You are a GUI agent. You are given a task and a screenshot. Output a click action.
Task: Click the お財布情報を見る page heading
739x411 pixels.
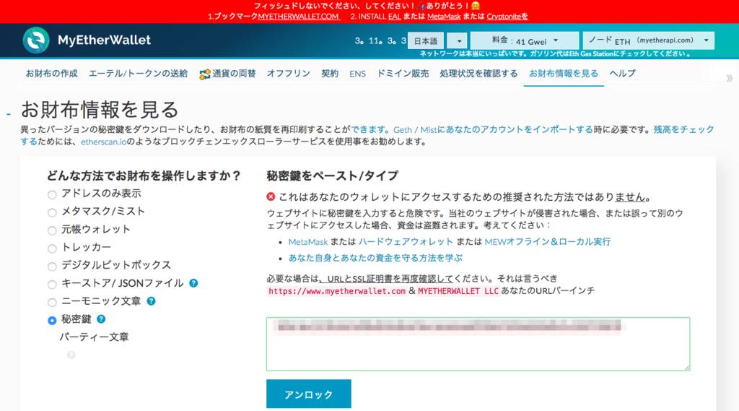(x=100, y=110)
